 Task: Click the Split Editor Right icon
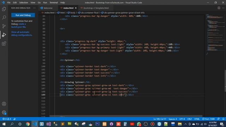[x=219, y=8]
